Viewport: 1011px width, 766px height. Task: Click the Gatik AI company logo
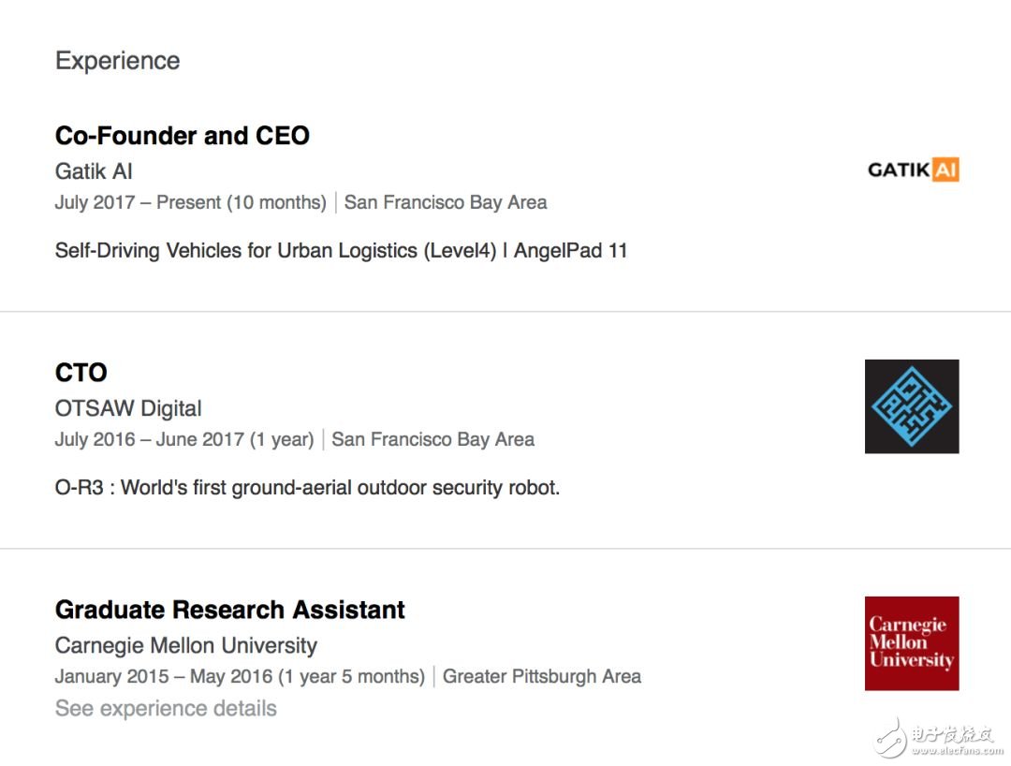(913, 169)
